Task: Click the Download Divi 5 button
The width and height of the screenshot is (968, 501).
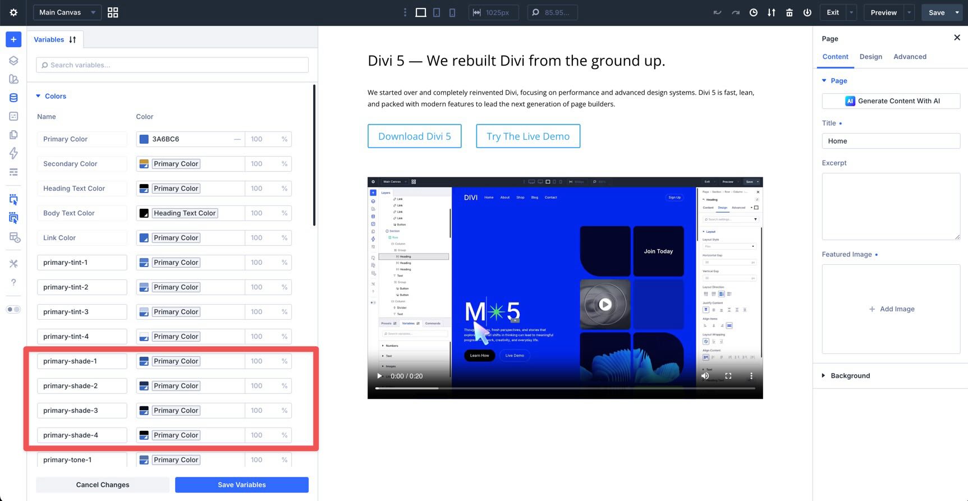Action: 415,136
